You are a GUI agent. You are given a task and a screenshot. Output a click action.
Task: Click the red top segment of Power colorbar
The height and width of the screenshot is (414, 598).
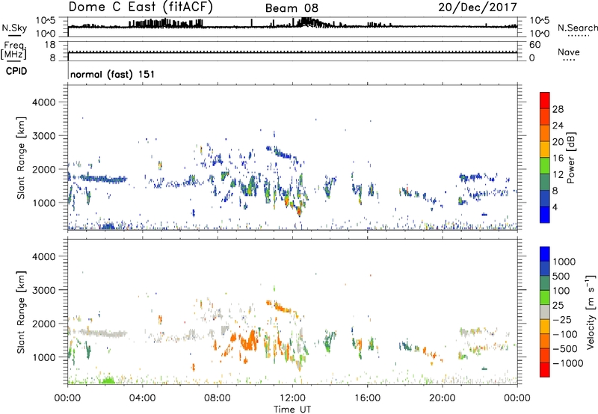(x=545, y=100)
